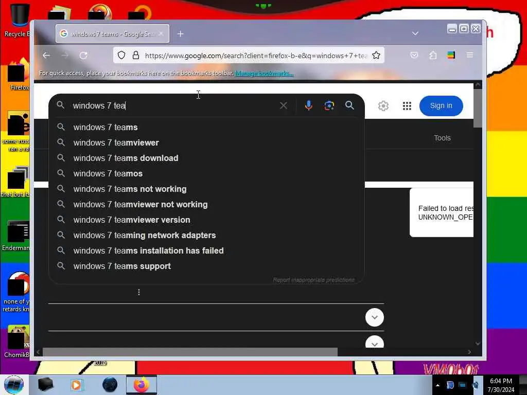Open Firefox hamburger application menu
The height and width of the screenshot is (395, 527).
tap(470, 55)
